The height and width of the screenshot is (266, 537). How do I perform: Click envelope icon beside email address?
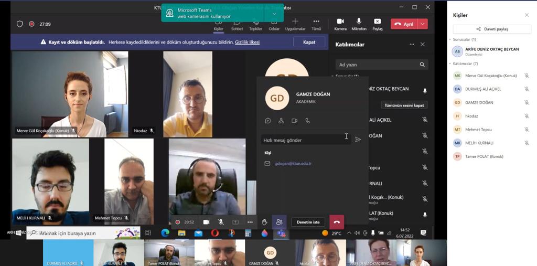267,164
